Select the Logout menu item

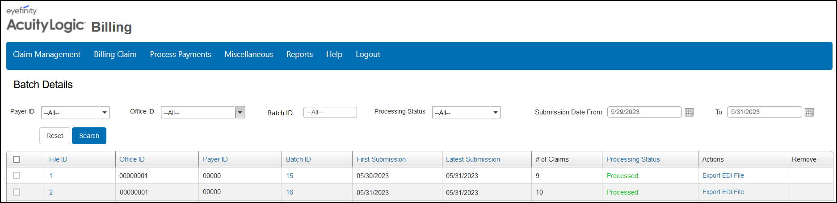click(x=368, y=54)
